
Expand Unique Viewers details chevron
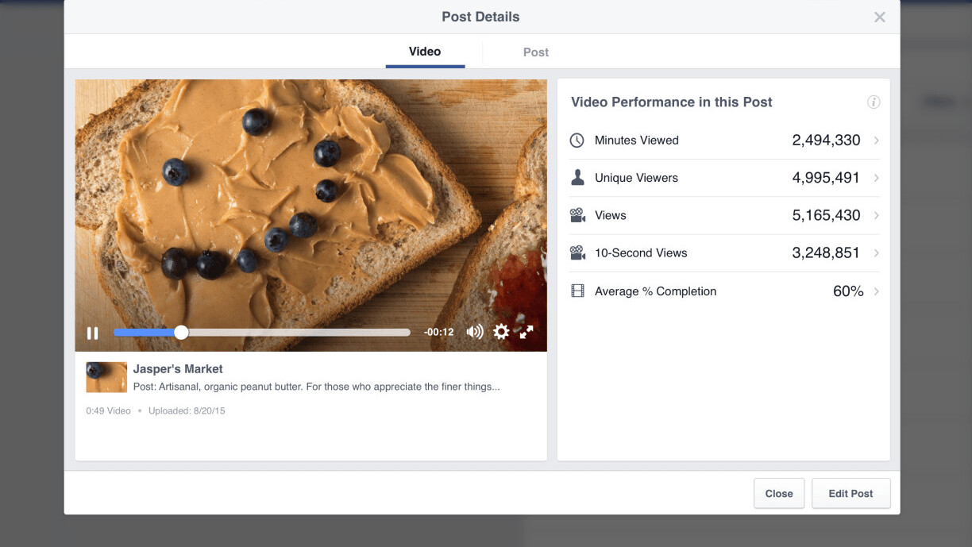point(877,178)
